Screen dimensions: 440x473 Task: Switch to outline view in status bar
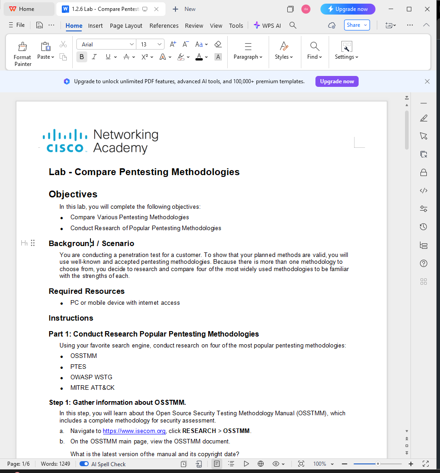pyautogui.click(x=231, y=463)
